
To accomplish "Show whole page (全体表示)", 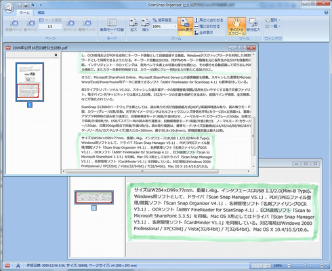I will pyautogui.click(x=204, y=33).
